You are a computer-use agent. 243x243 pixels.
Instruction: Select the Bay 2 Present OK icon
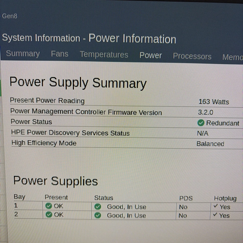click(x=49, y=215)
